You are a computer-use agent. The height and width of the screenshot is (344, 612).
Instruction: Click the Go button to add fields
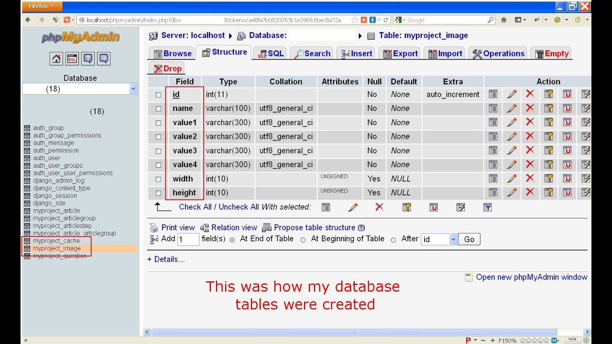[x=469, y=239]
